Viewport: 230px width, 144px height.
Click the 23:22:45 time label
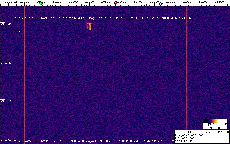(x=6, y=24)
